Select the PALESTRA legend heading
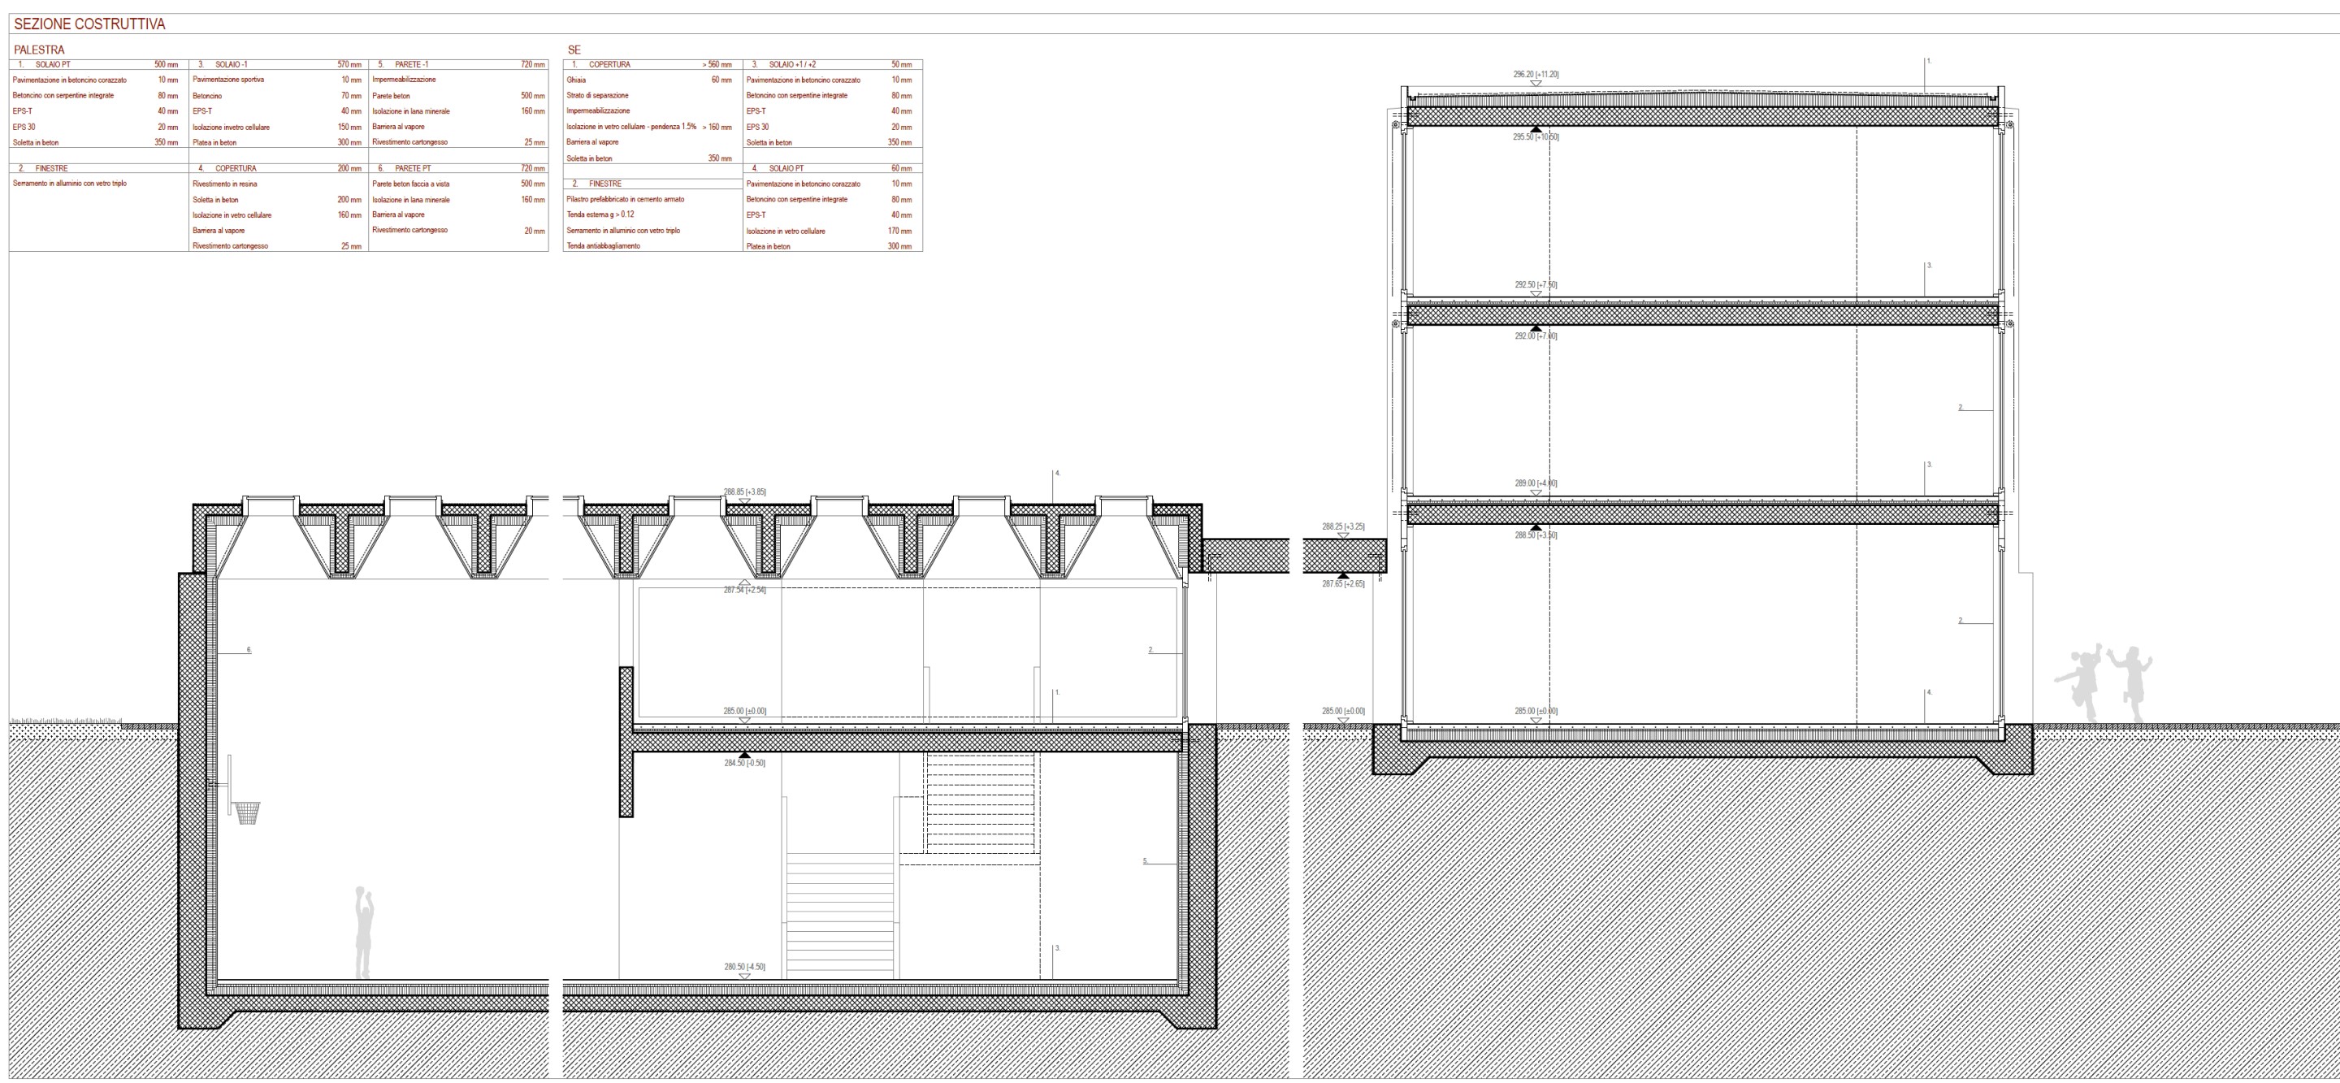 (x=39, y=50)
